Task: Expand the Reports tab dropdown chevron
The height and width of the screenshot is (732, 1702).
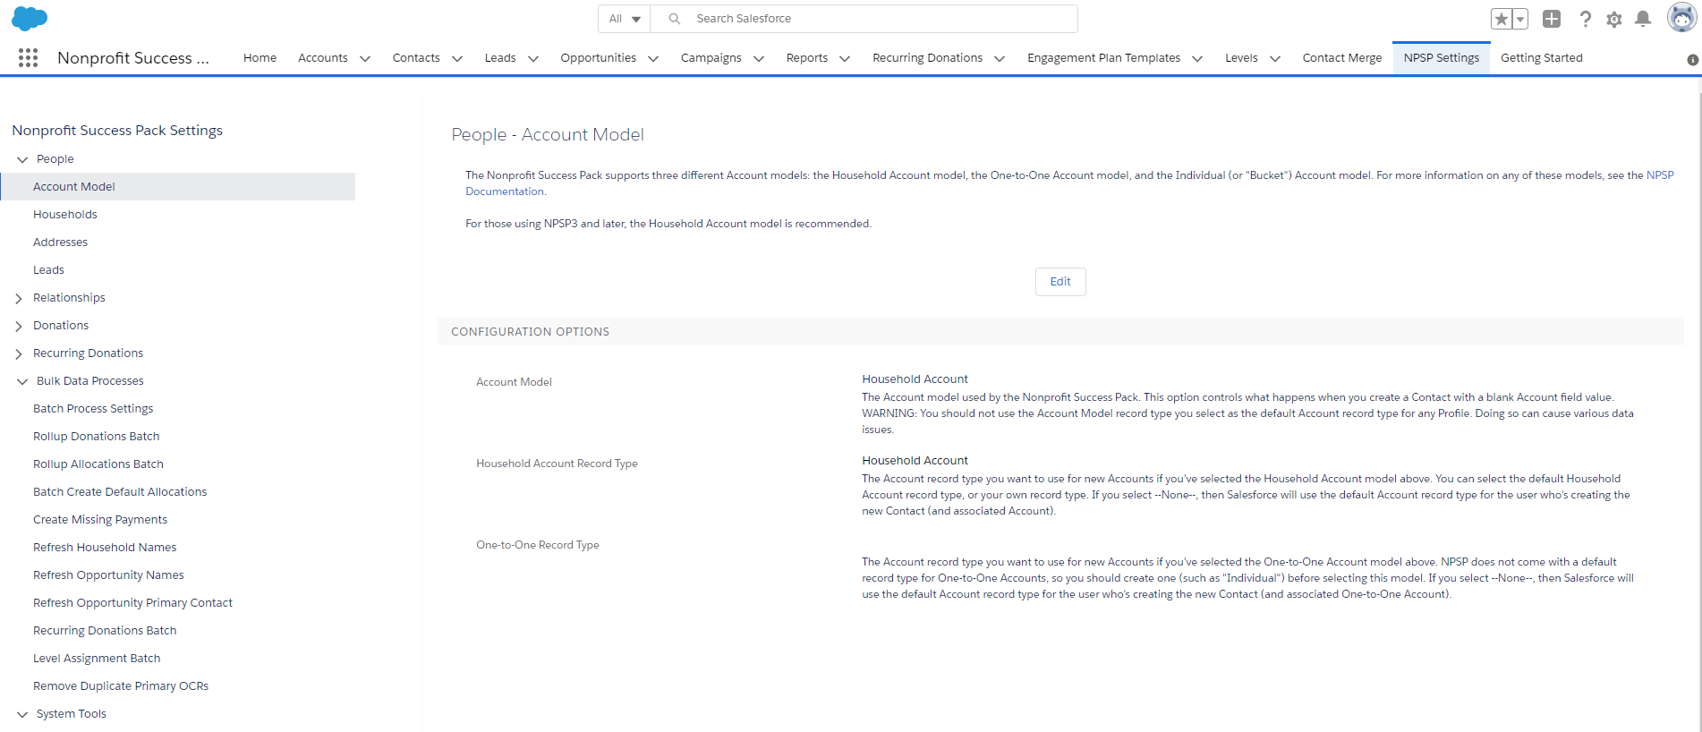Action: [845, 59]
